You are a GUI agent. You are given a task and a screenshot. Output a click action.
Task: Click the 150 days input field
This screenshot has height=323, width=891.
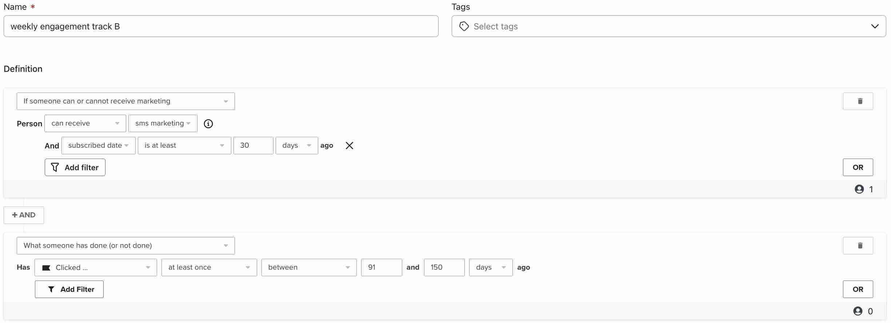[x=444, y=267]
